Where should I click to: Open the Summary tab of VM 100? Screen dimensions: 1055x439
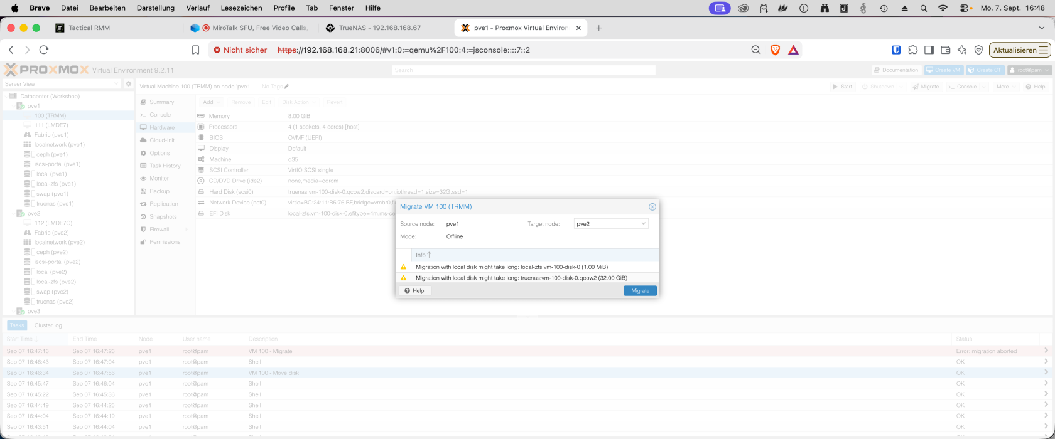161,102
